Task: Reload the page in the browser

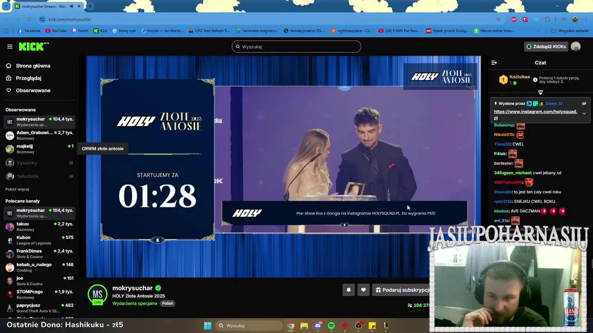Action: (29, 19)
